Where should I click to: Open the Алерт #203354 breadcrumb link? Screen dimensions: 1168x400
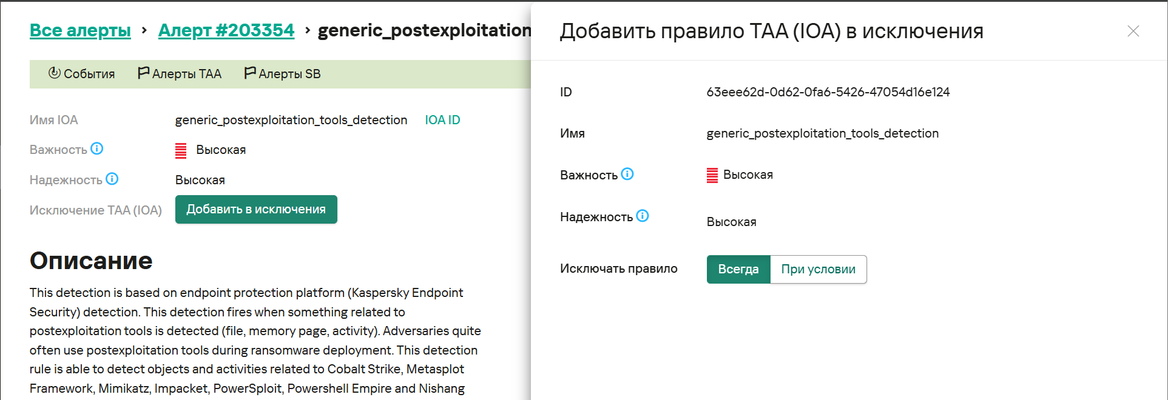226,30
